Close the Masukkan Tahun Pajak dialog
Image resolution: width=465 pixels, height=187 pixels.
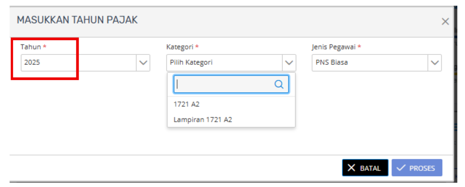[x=445, y=21]
